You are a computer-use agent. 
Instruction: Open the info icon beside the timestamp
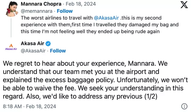(x=184, y=106)
